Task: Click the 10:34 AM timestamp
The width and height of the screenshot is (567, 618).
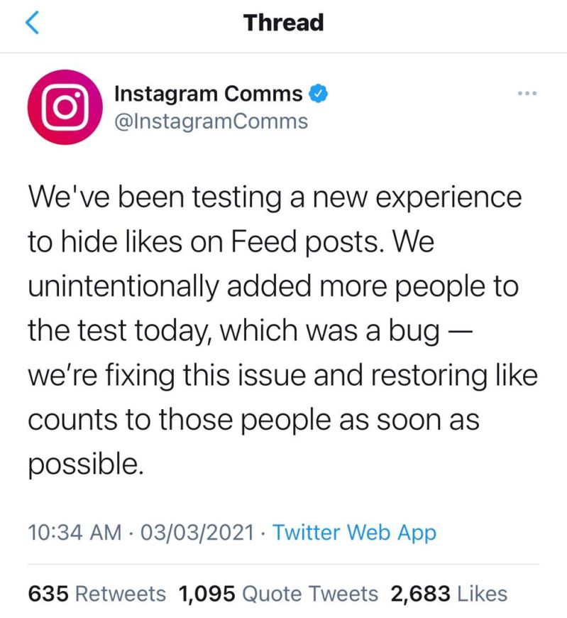Action: tap(75, 533)
